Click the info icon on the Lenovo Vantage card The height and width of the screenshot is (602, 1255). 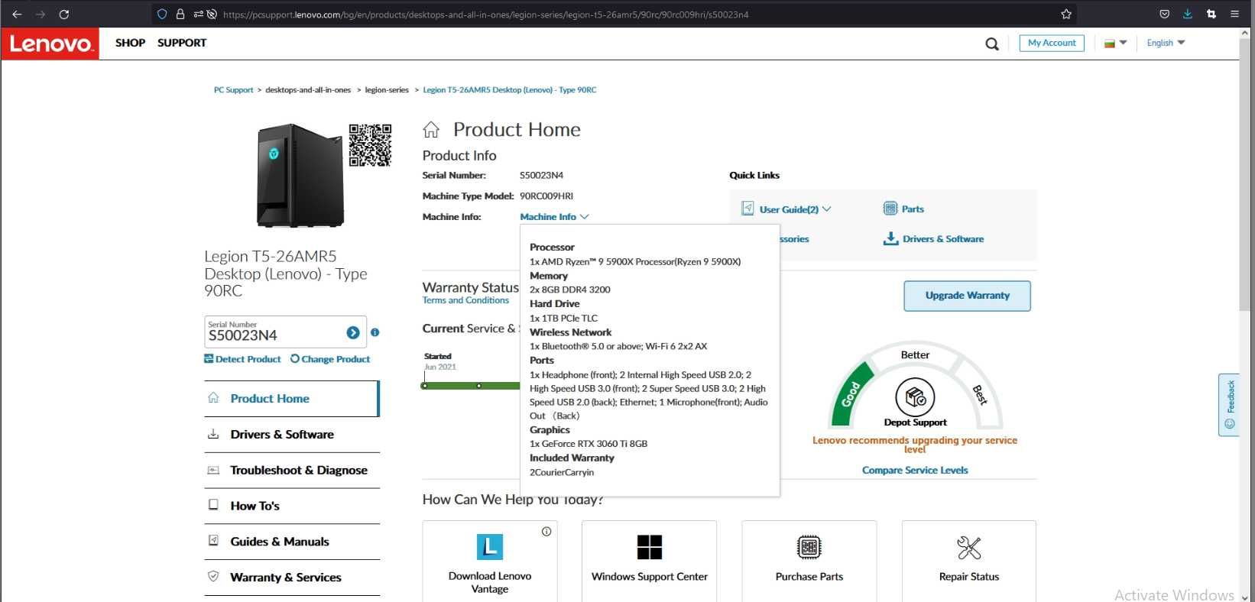click(546, 532)
